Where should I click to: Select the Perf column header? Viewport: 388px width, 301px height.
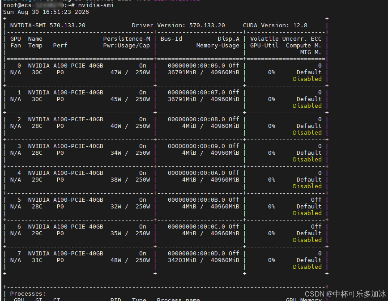[60, 46]
